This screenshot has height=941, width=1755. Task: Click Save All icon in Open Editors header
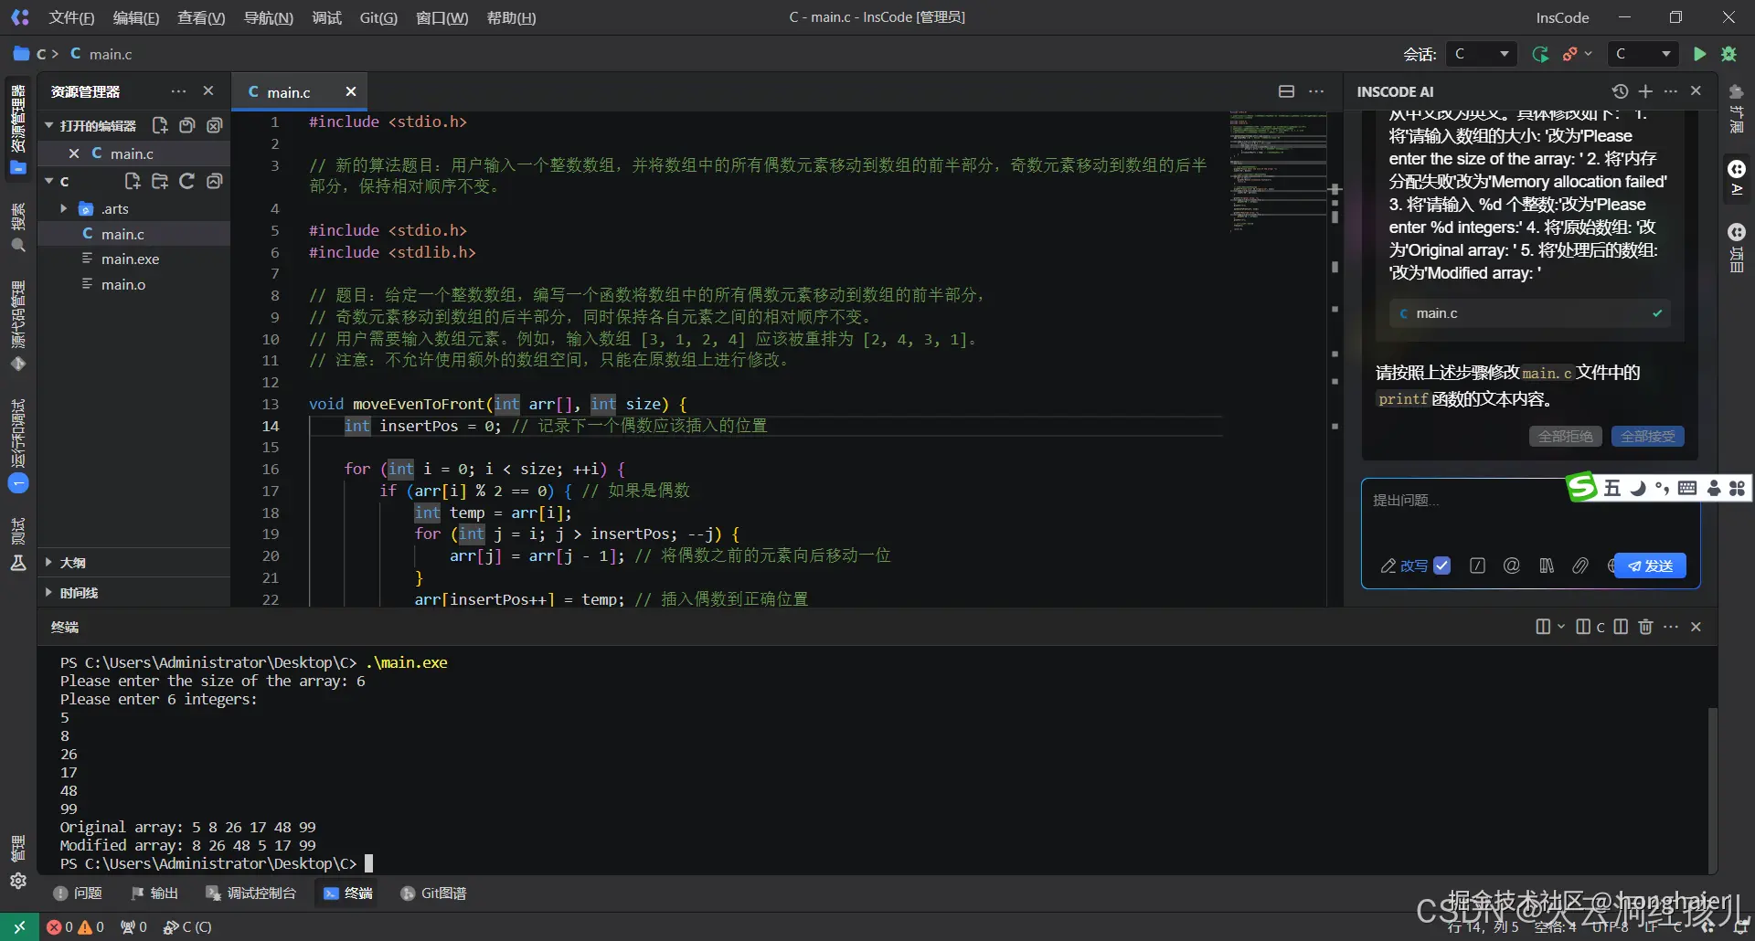click(187, 125)
